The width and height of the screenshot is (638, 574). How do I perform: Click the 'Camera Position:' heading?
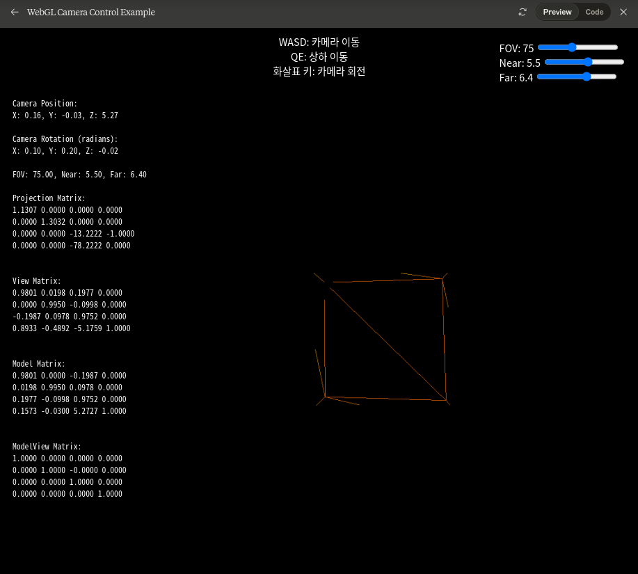coord(45,104)
